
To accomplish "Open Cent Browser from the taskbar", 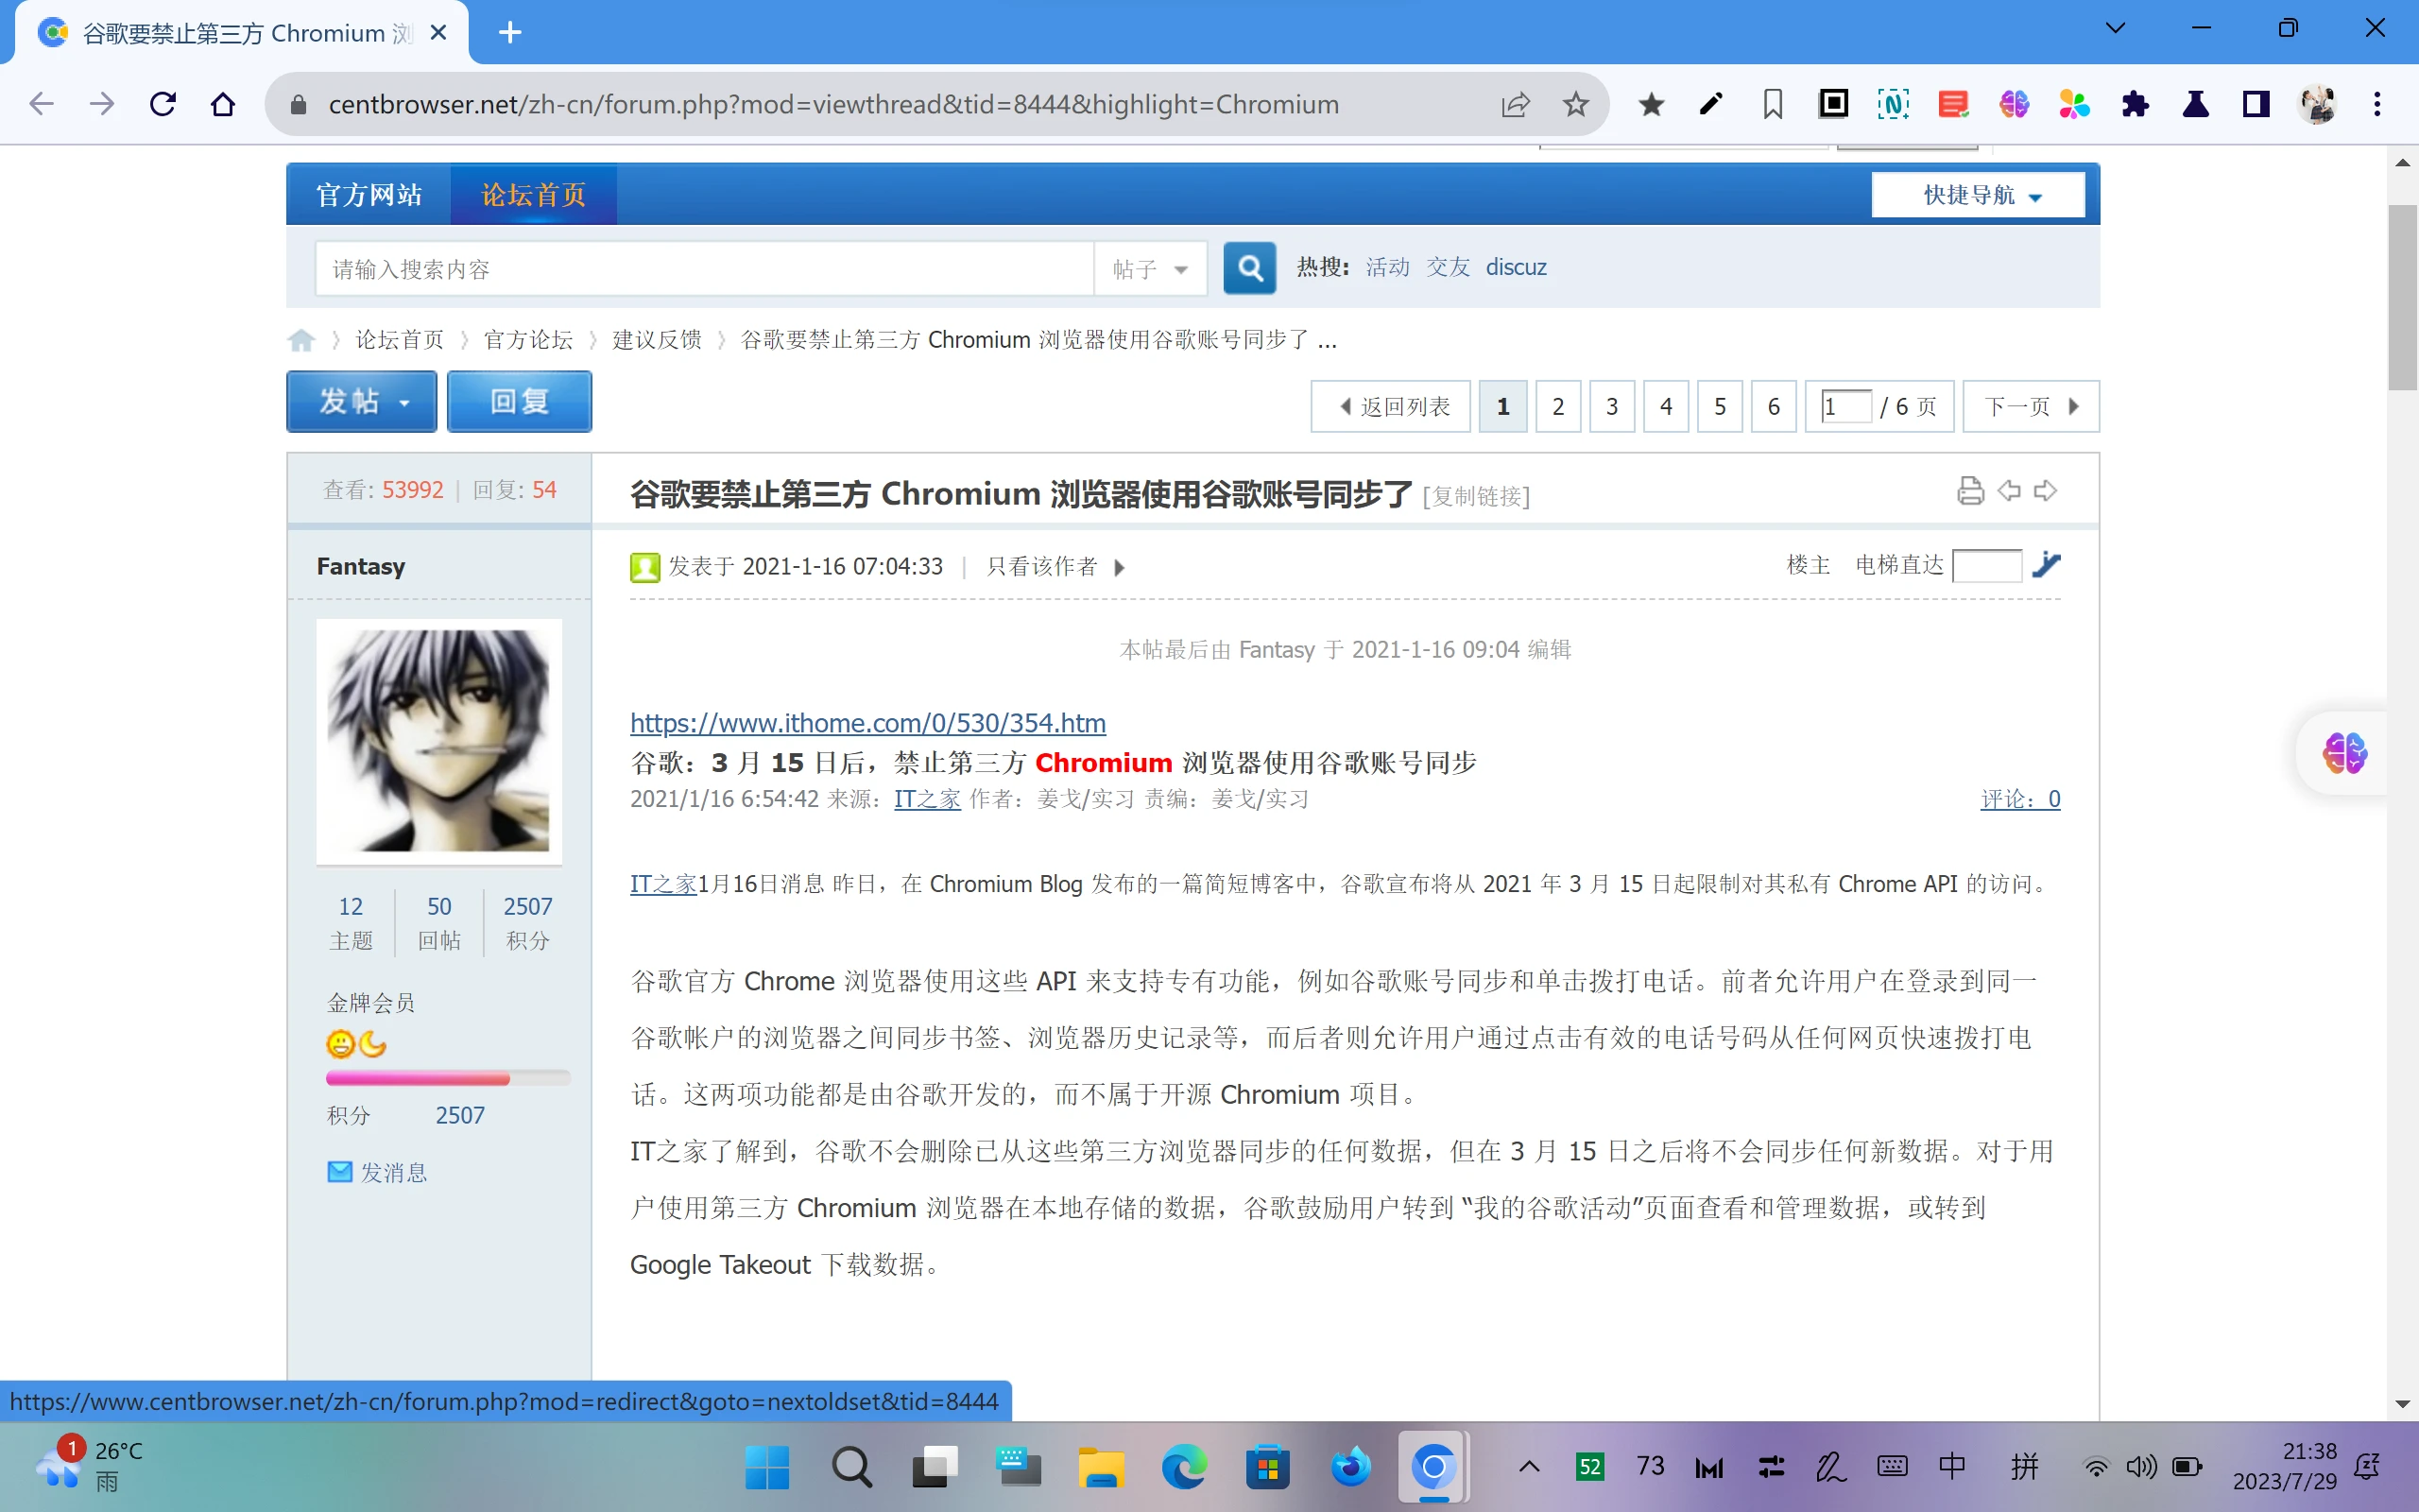I will [1433, 1467].
